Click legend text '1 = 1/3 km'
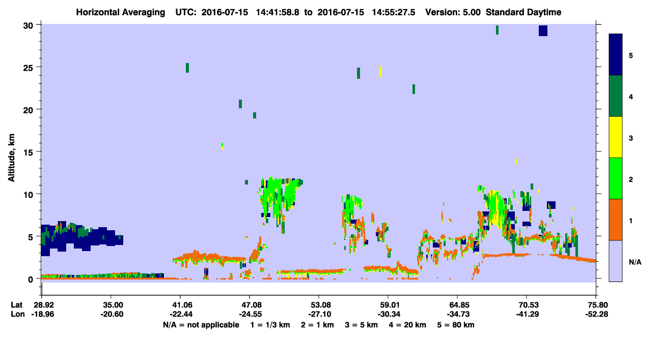The height and width of the screenshot is (339, 662). (269, 325)
